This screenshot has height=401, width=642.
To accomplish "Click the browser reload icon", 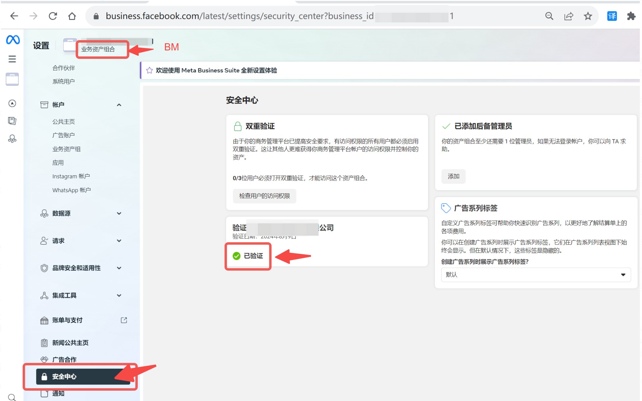I will click(53, 16).
